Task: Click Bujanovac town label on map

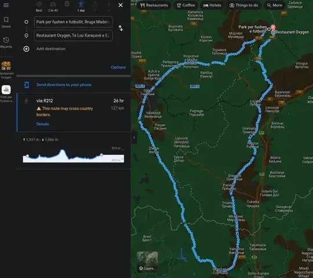Action: (x=283, y=94)
